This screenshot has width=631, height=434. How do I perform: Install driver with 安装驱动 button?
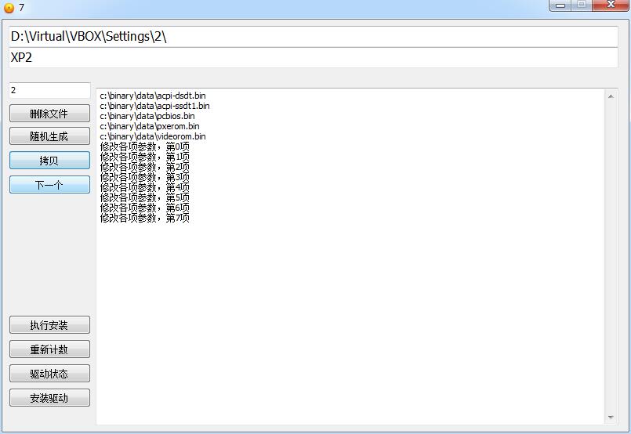(x=49, y=398)
